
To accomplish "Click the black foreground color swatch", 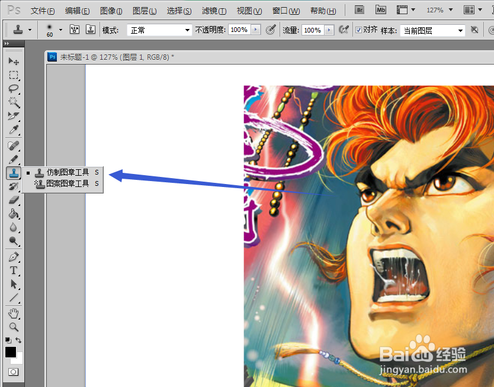I will click(10, 352).
